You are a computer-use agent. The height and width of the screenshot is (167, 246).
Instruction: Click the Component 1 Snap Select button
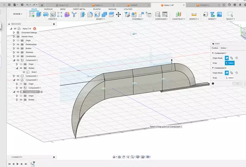click(x=230, y=63)
